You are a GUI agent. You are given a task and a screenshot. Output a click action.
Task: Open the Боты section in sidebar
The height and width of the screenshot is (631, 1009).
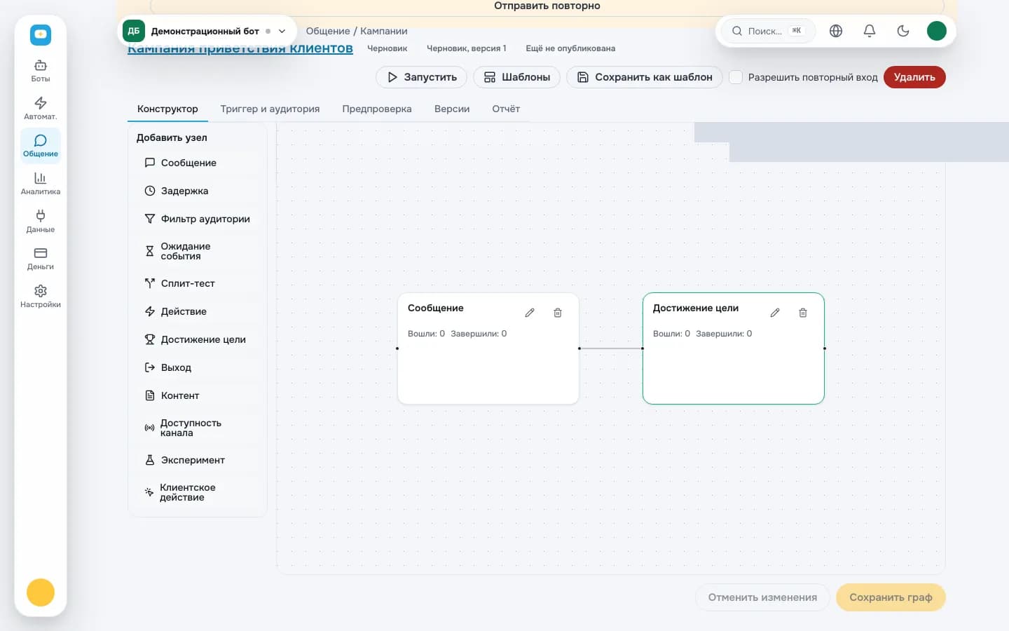point(41,71)
